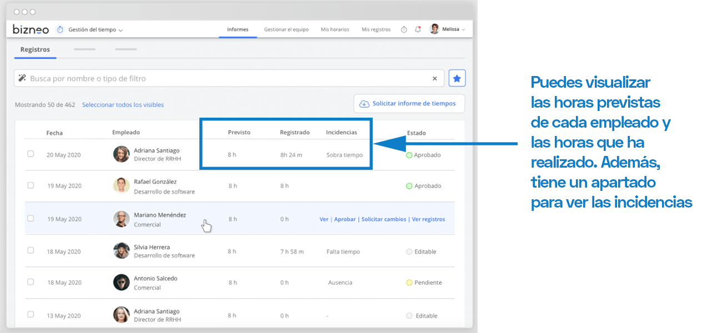The width and height of the screenshot is (722, 333).
Task: Go to the Mis horarios tab
Action: pyautogui.click(x=335, y=29)
